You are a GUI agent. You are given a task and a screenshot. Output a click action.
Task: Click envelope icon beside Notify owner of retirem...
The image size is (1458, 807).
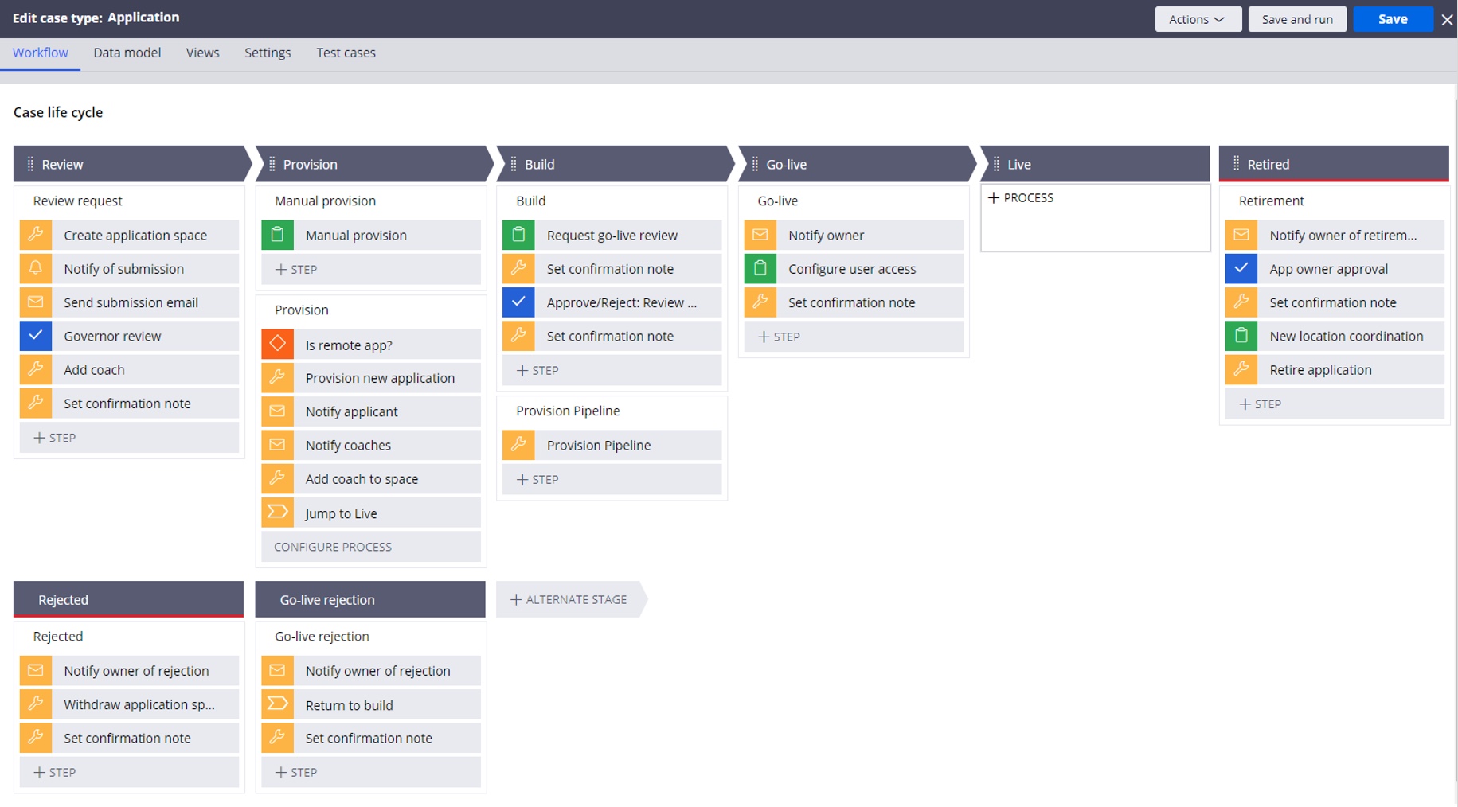pyautogui.click(x=1241, y=235)
